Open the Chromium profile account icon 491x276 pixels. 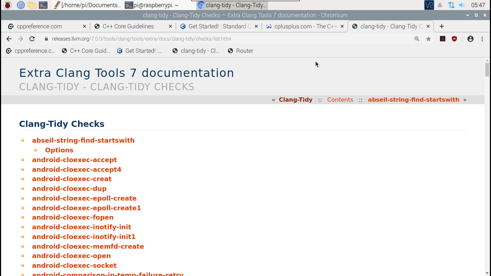pos(471,39)
